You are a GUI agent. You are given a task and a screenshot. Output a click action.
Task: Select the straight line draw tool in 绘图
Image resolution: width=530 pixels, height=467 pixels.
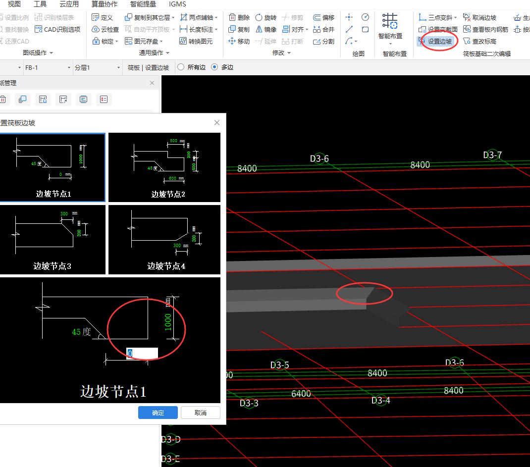click(x=349, y=29)
